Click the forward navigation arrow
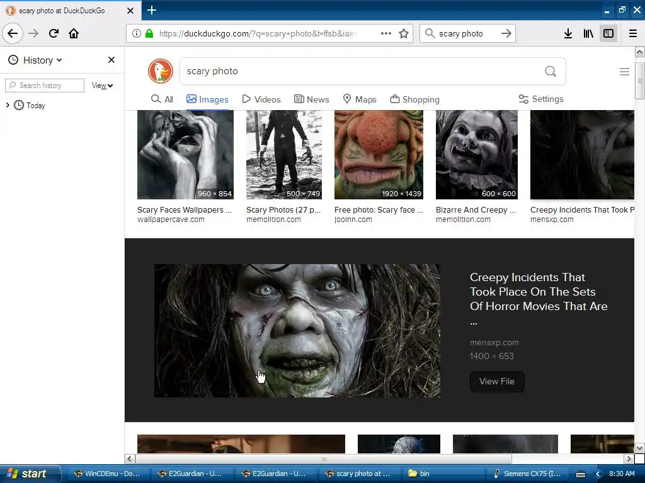The width and height of the screenshot is (645, 483). coord(33,33)
